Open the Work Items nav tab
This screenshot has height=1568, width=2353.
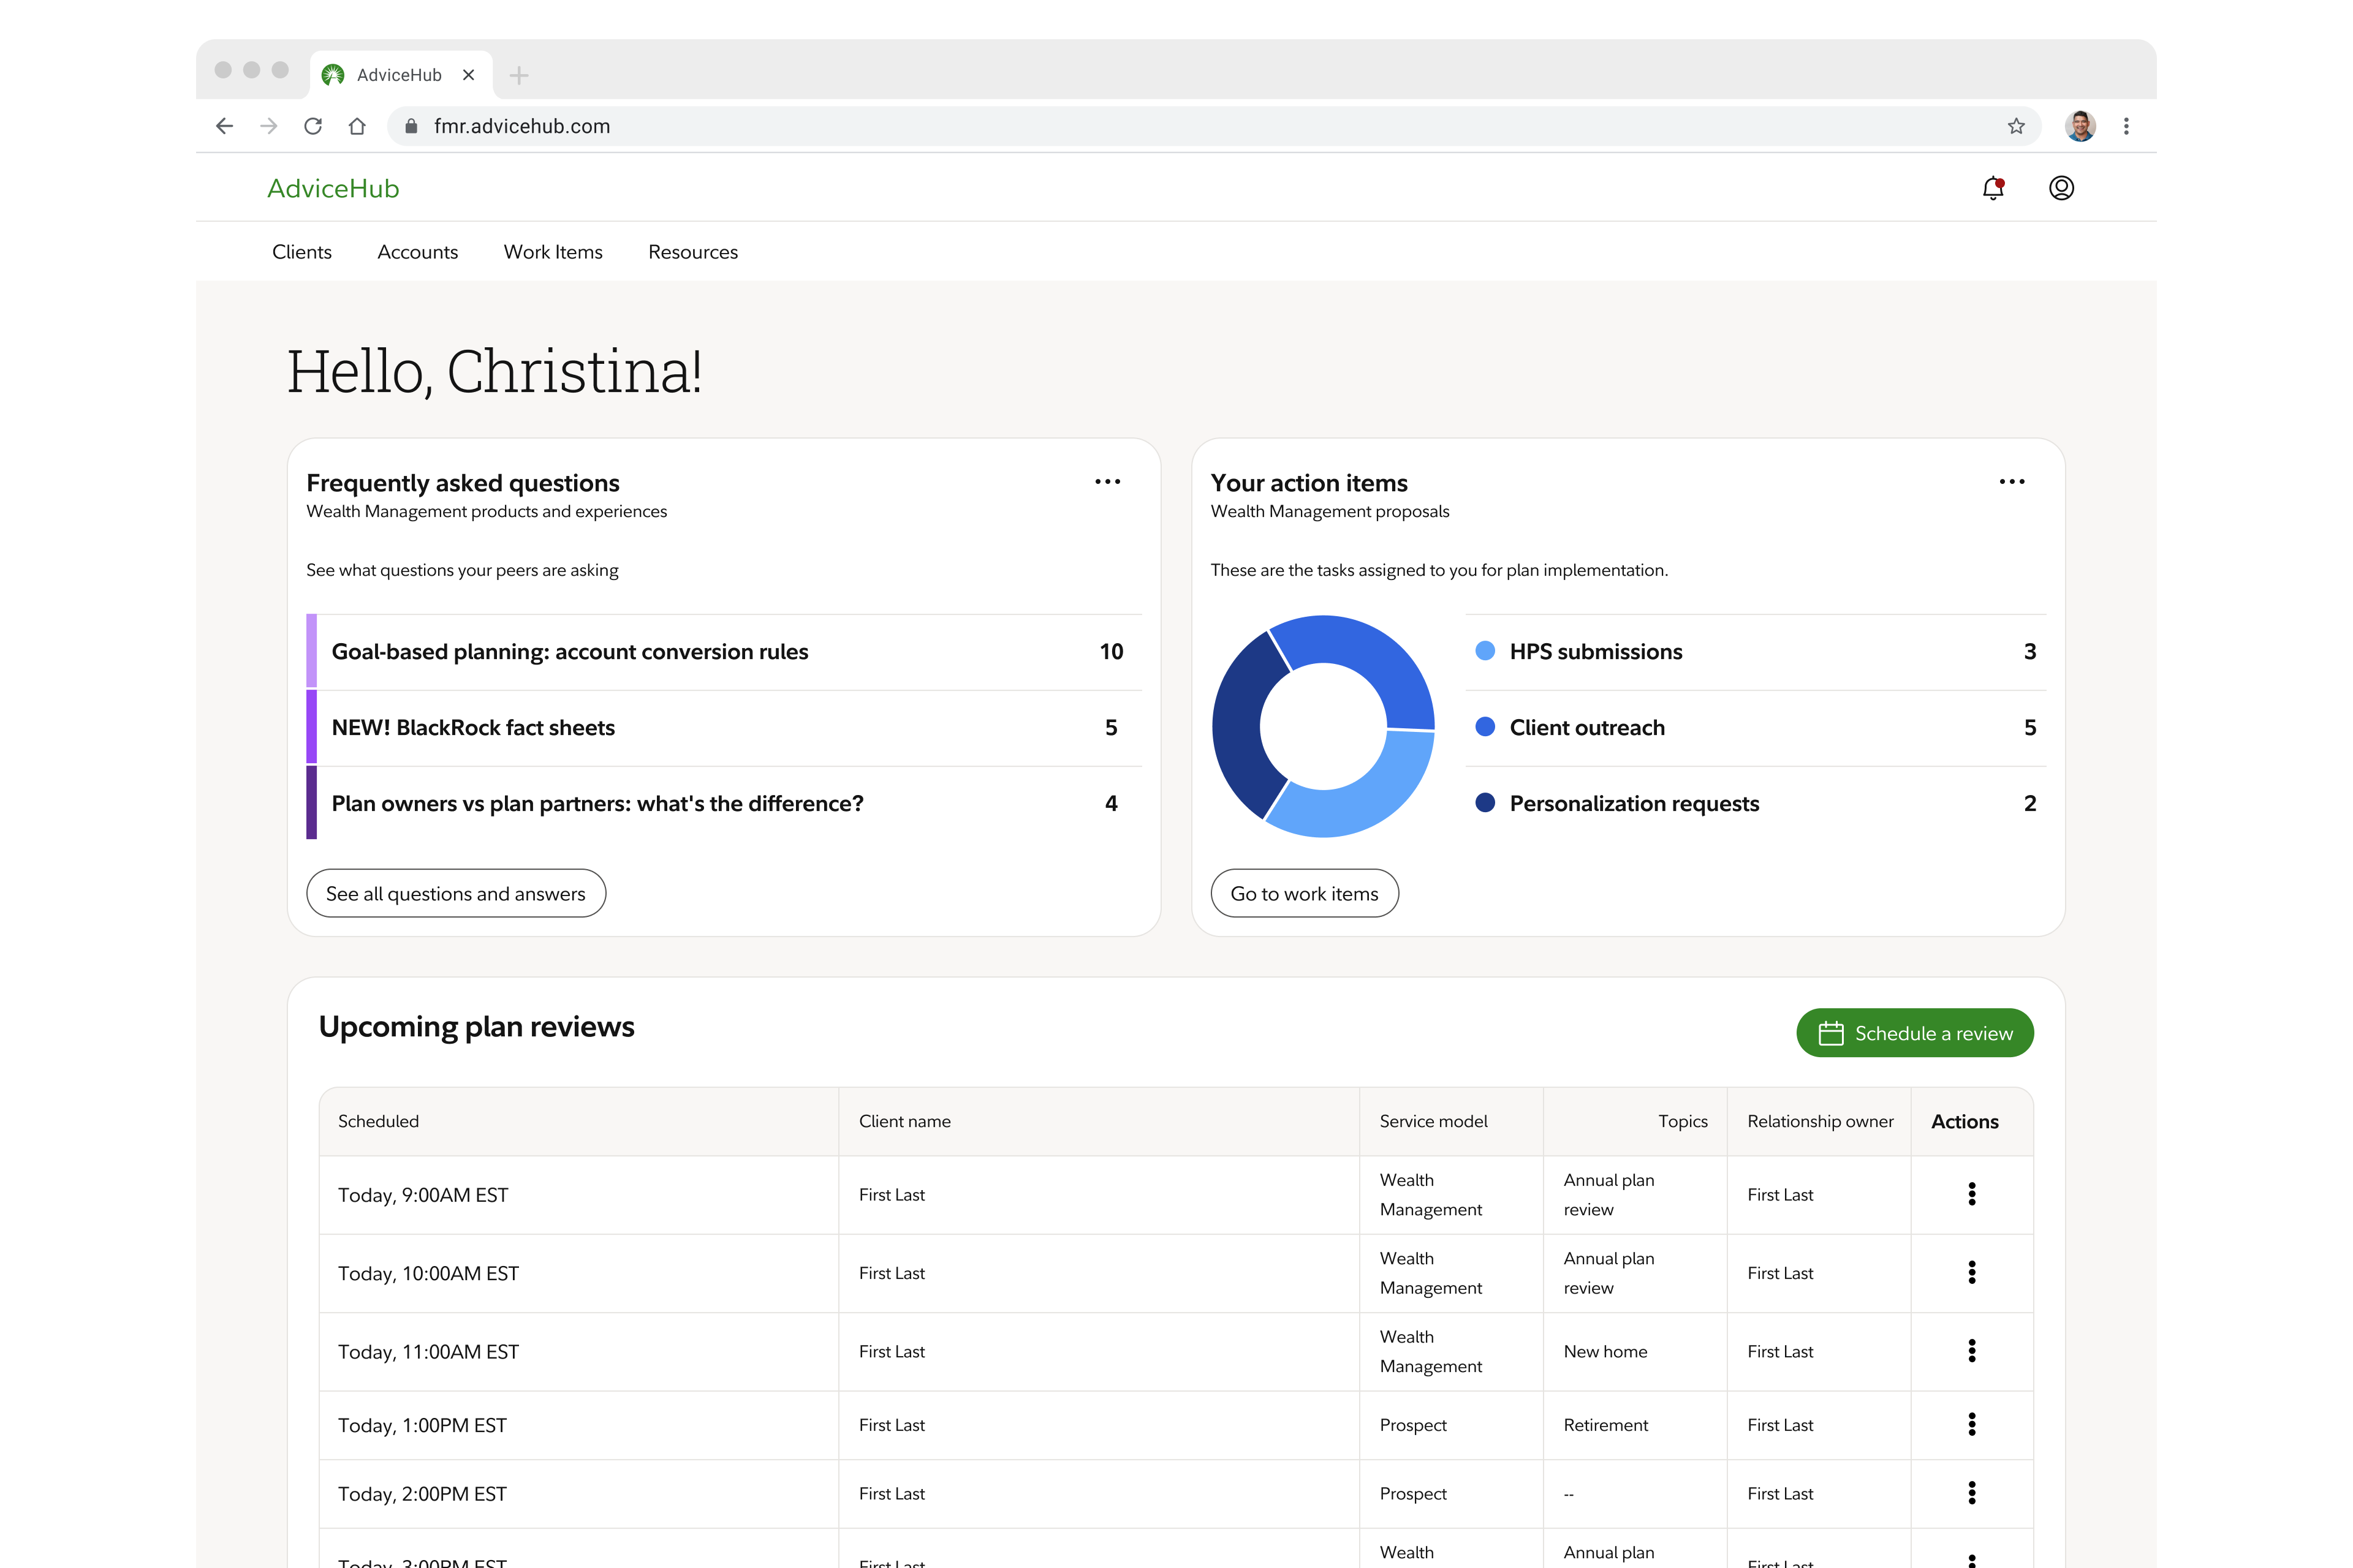point(552,252)
